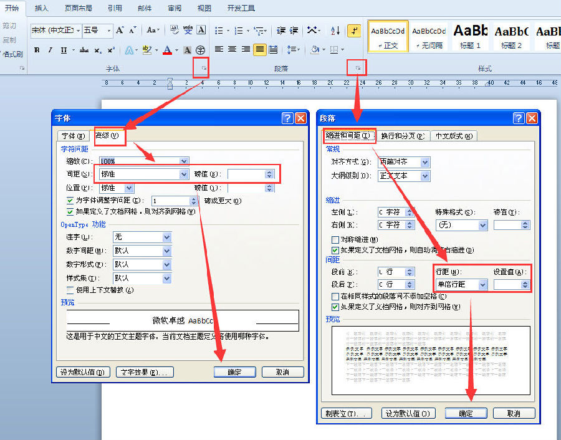This screenshot has height=440, width=561.
Task: Open the Sort icon in Paragraph group
Action: [x=334, y=31]
